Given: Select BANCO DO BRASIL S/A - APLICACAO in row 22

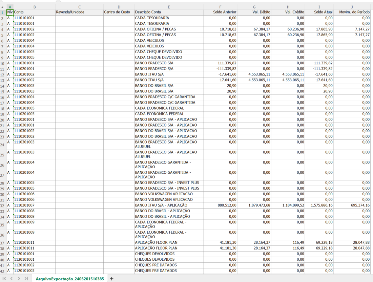Looking at the screenshot, I should (169, 131).
